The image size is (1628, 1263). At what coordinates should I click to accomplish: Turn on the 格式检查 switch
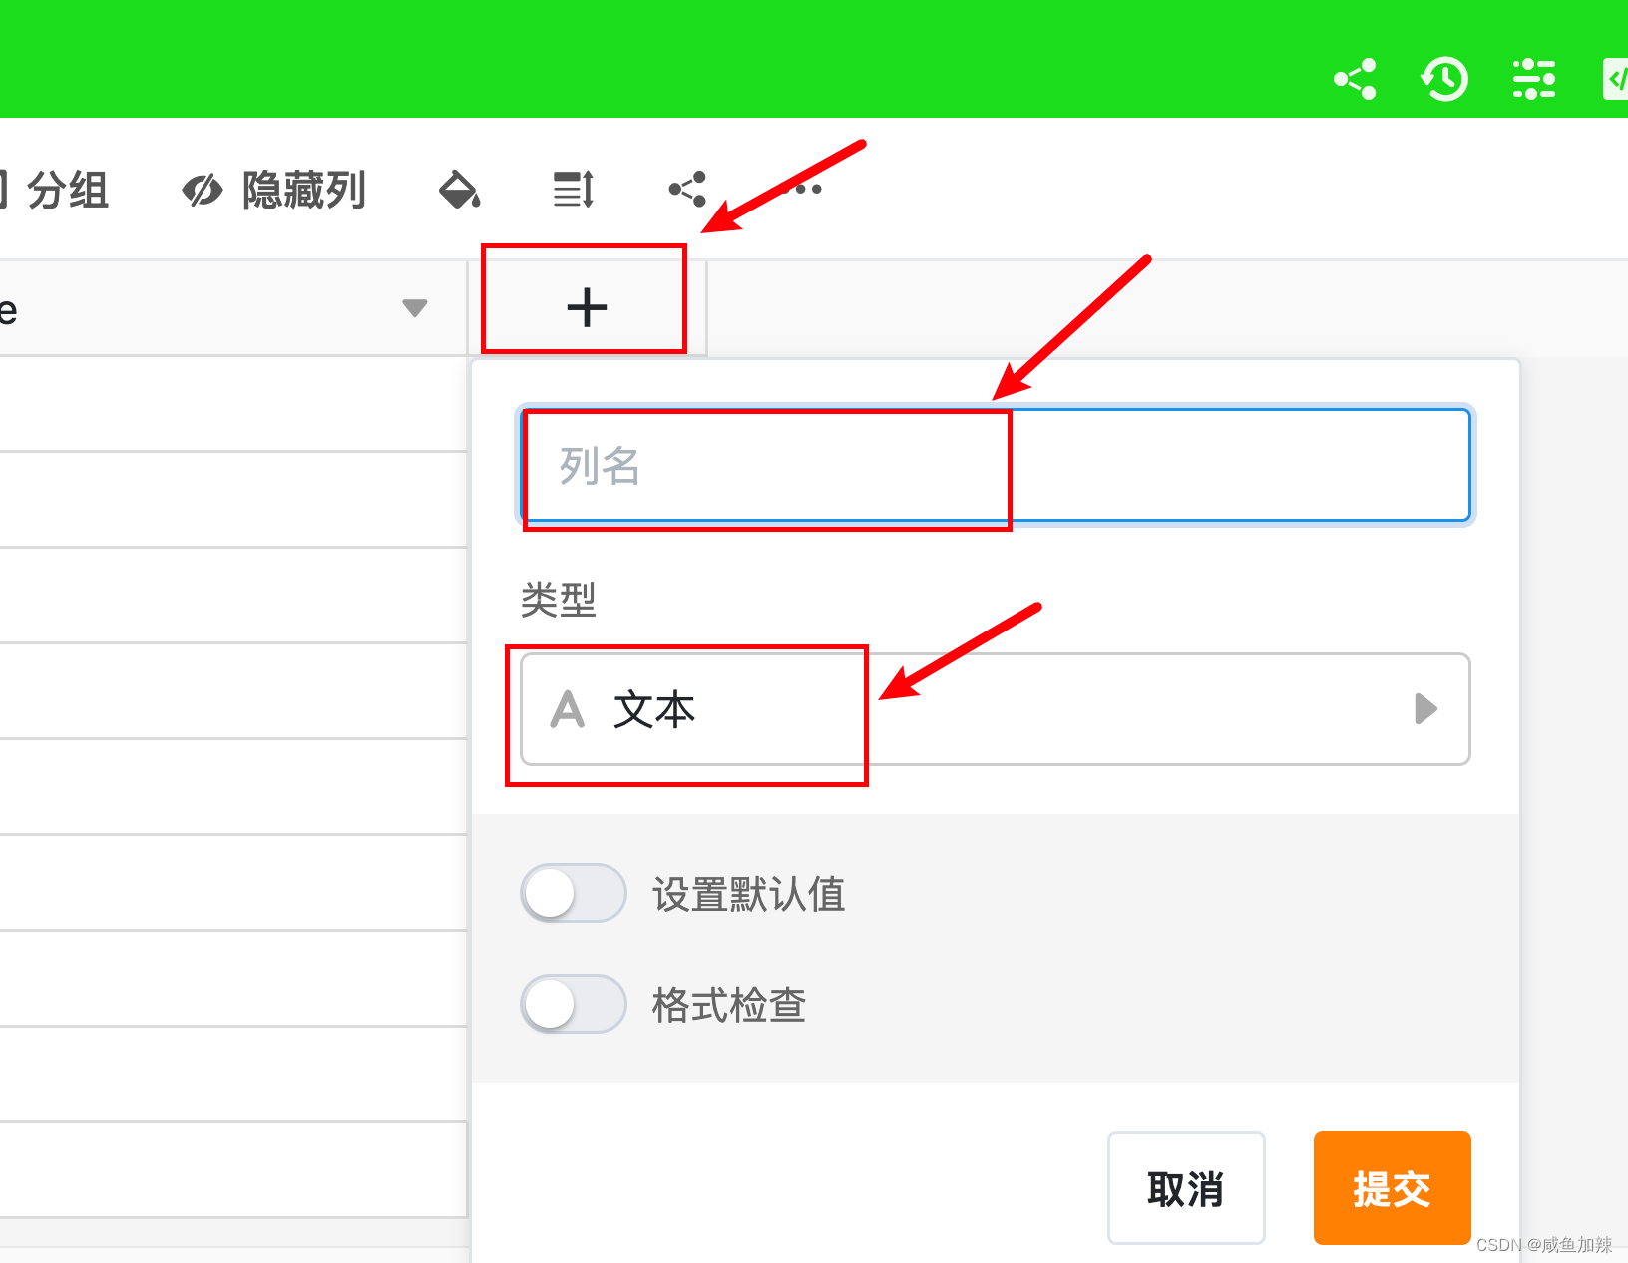pyautogui.click(x=574, y=1004)
